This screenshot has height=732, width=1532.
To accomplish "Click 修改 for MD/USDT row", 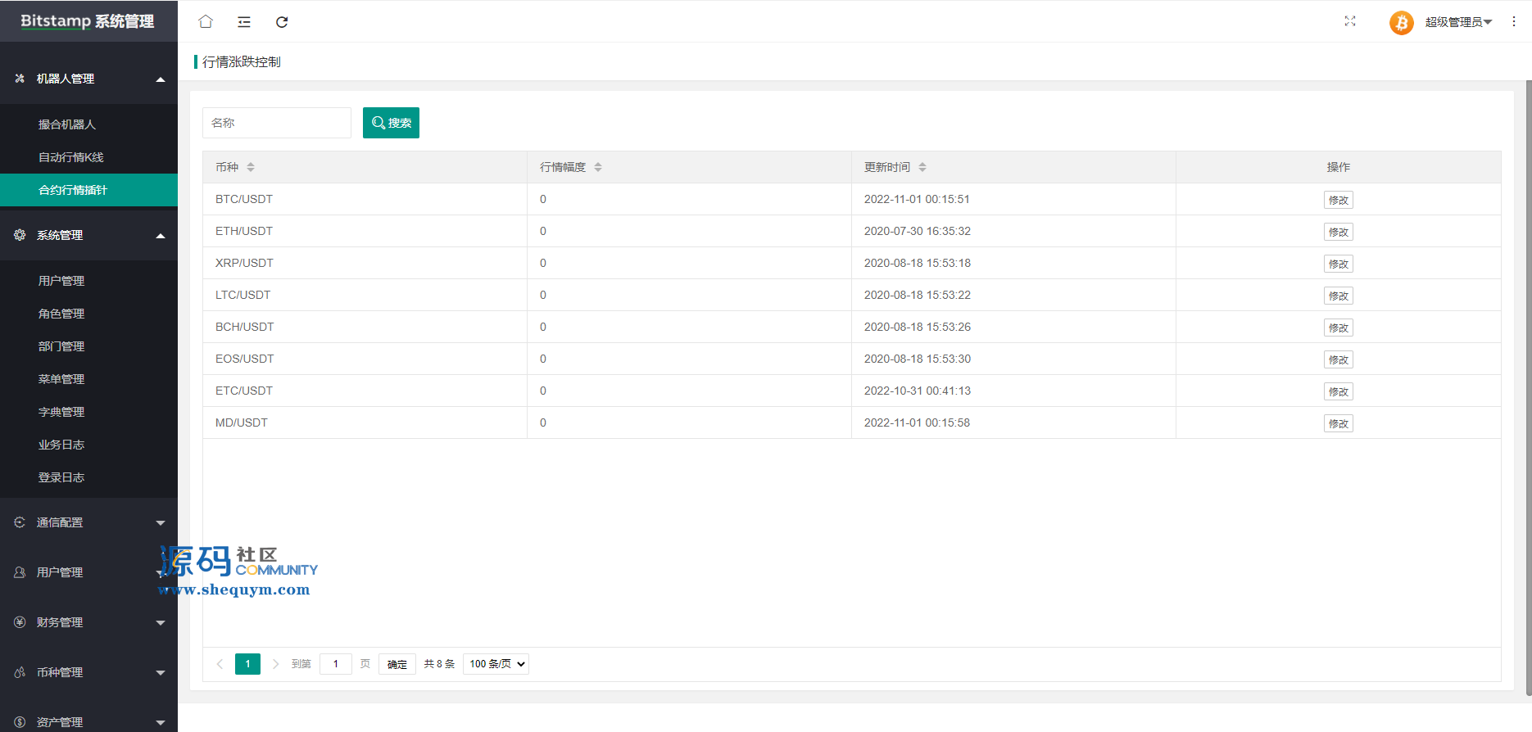I will point(1338,423).
